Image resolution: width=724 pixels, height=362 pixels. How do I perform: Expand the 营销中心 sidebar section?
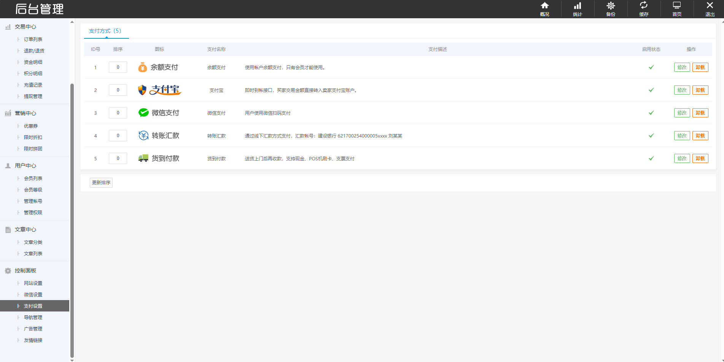click(26, 113)
